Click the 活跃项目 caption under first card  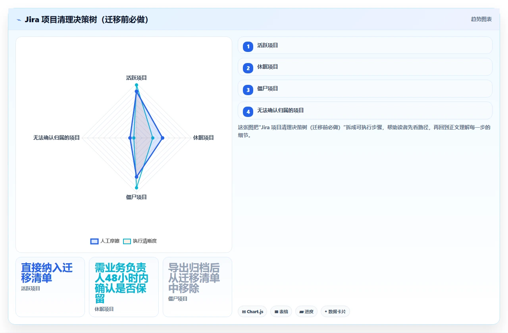click(x=31, y=289)
